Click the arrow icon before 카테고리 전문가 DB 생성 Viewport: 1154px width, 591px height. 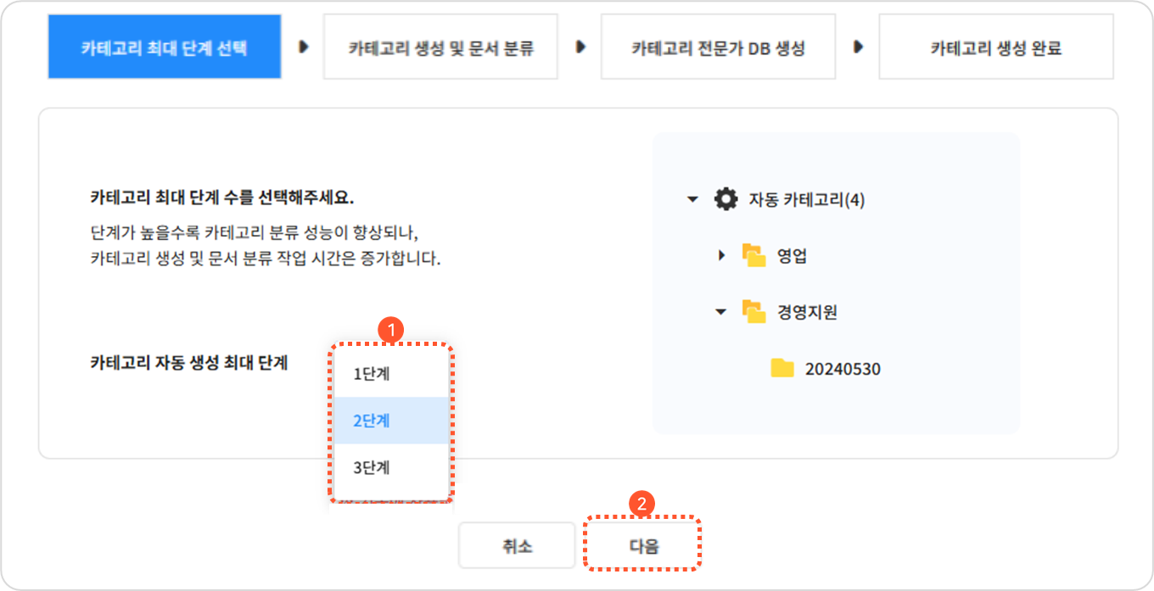pyautogui.click(x=580, y=47)
